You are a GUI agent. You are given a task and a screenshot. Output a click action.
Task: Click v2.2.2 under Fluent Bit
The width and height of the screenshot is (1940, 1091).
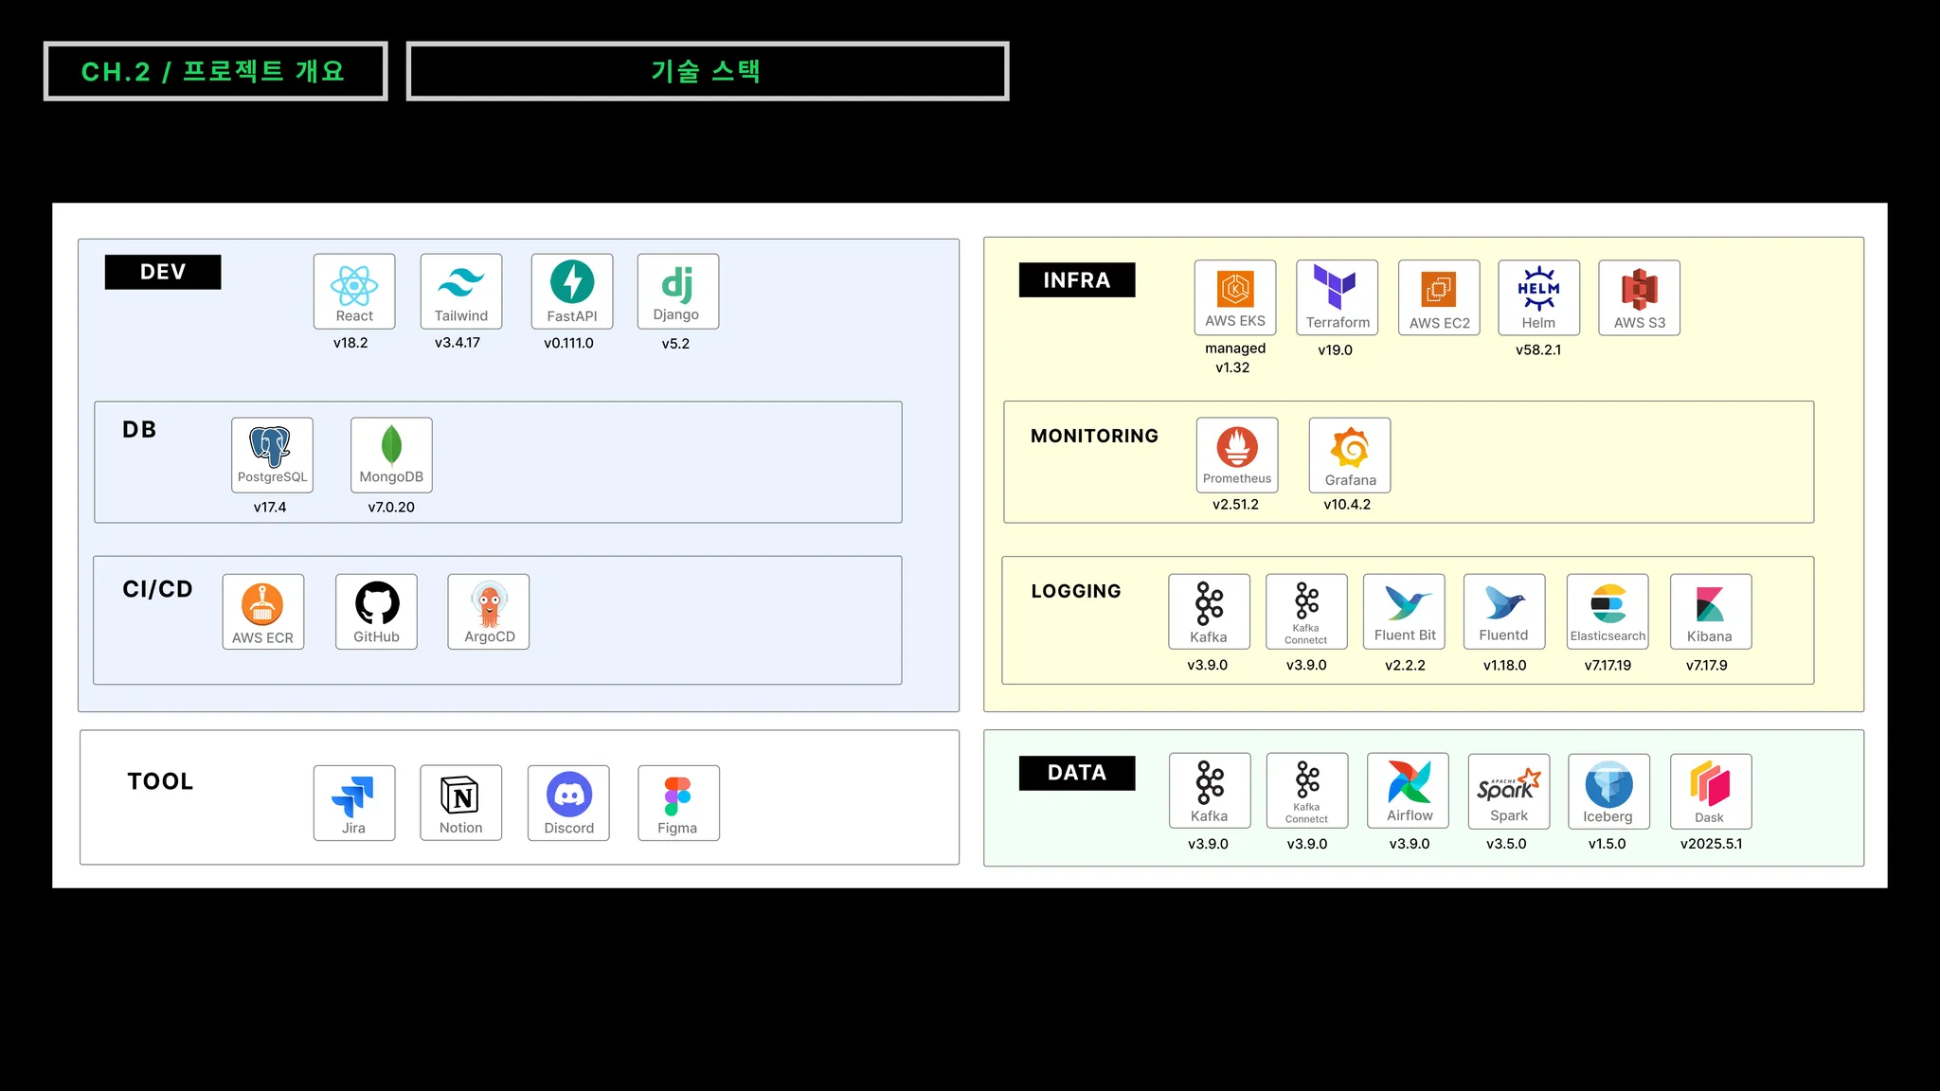pyautogui.click(x=1405, y=665)
